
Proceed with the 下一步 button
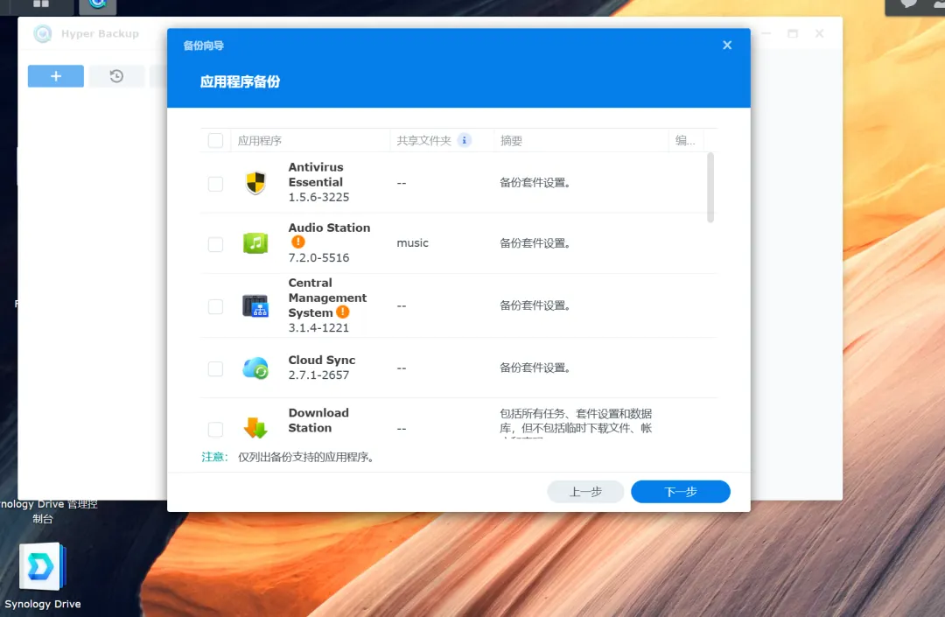point(680,491)
